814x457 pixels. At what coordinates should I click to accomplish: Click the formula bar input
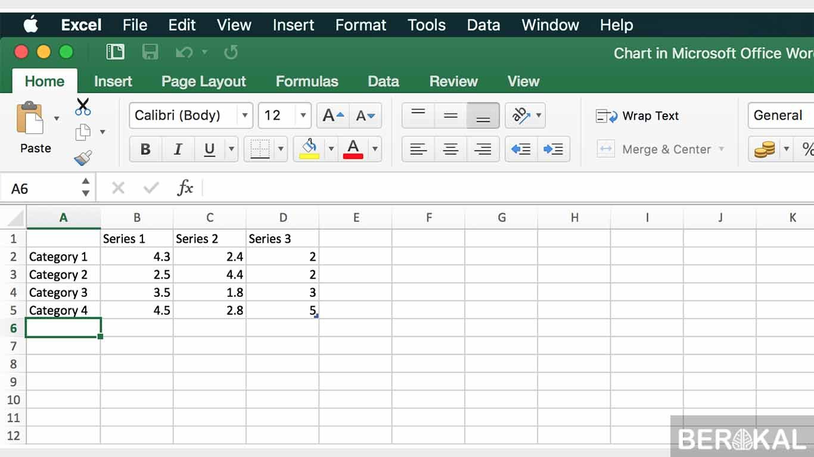(508, 189)
